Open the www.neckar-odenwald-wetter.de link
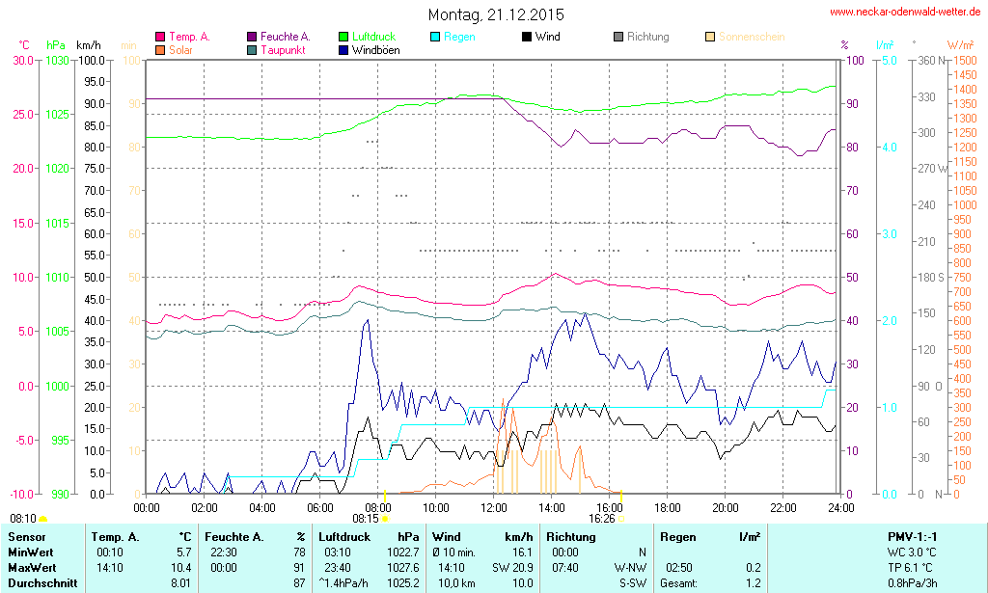This screenshot has height=593, width=988. pos(905,13)
